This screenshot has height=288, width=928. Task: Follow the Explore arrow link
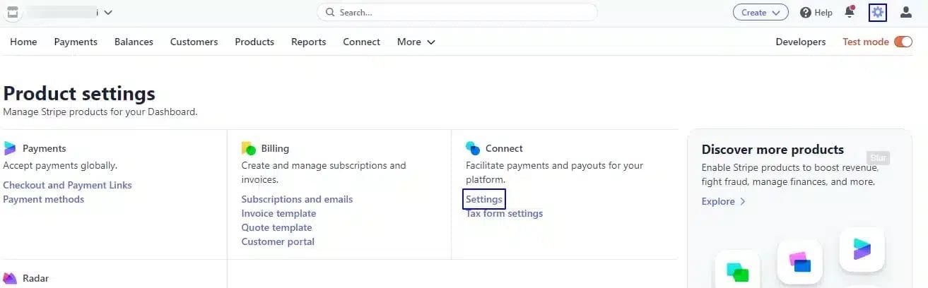[x=723, y=201]
